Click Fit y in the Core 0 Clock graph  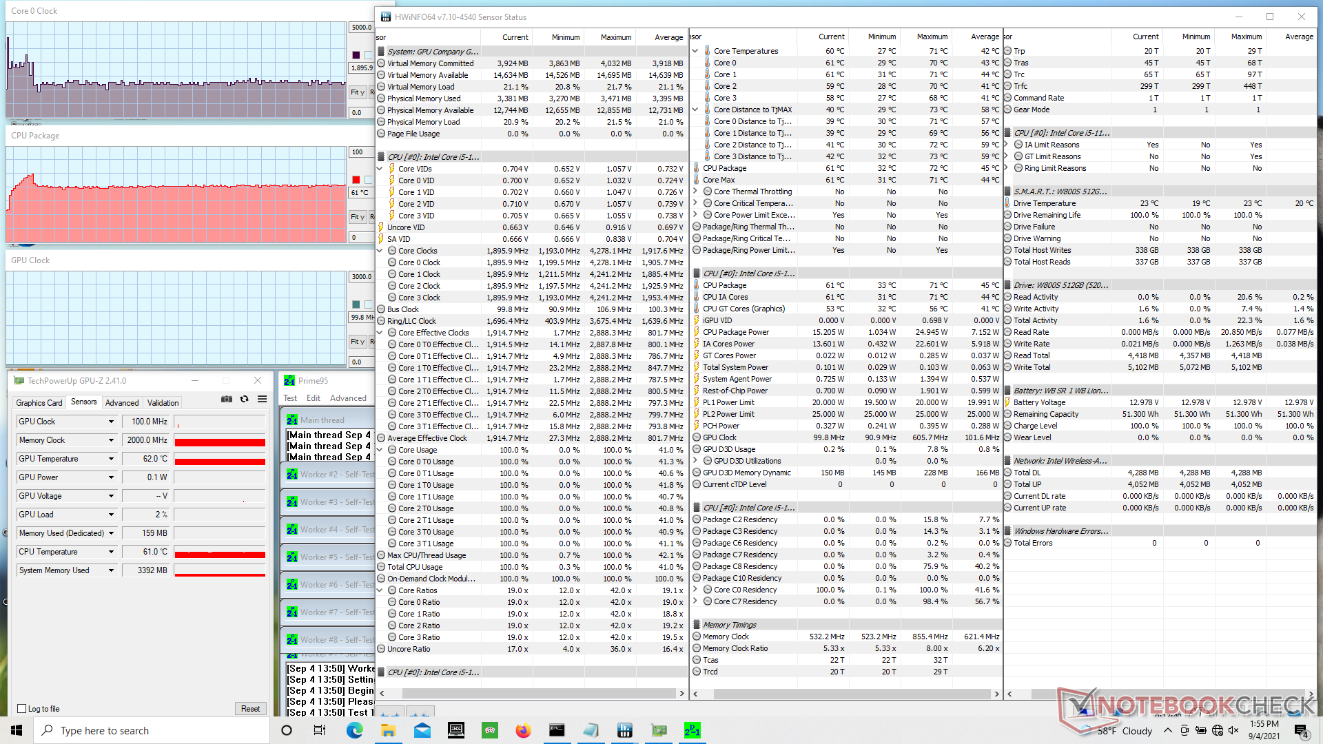[x=357, y=92]
